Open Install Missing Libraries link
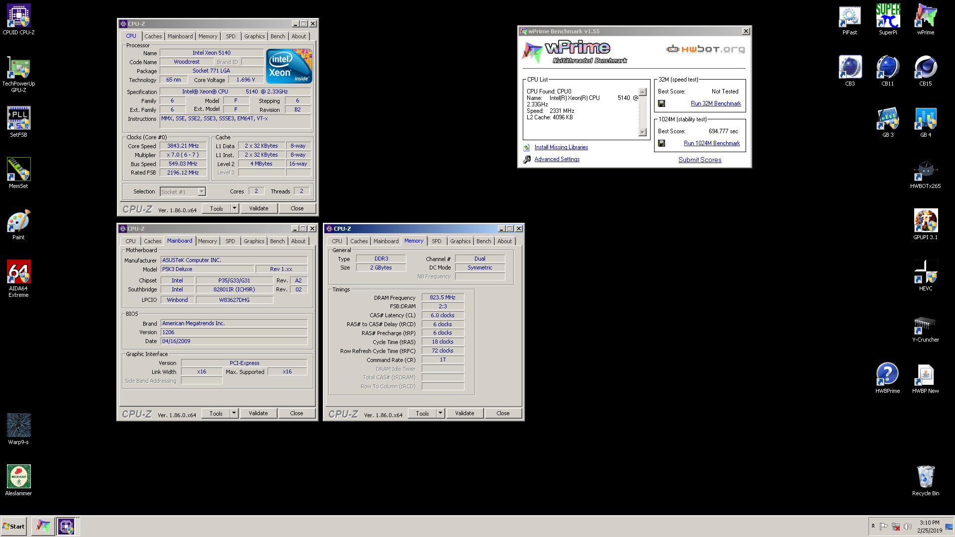955x537 pixels. [x=561, y=147]
